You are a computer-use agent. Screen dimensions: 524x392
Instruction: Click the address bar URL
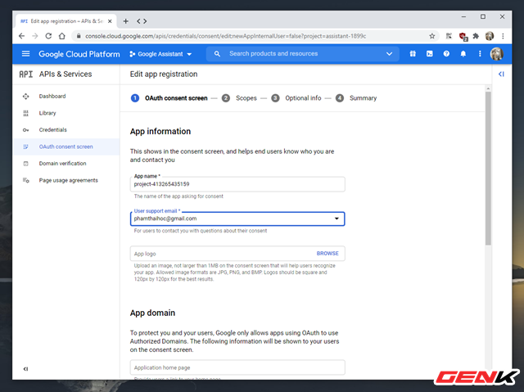[226, 36]
